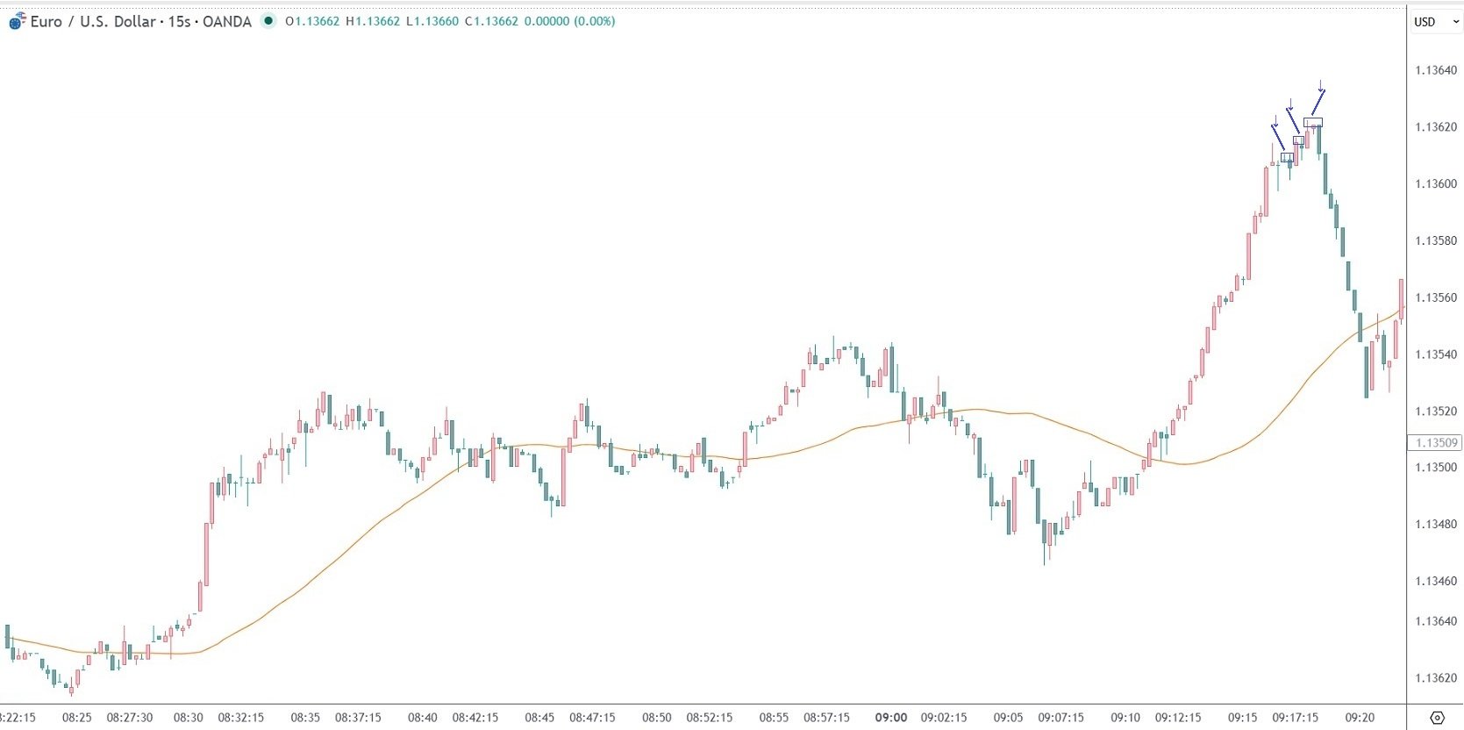
Task: Click the 09:20 time axis label
Action: pyautogui.click(x=1360, y=718)
